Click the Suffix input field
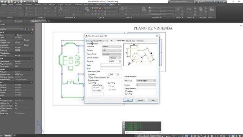 (x=111, y=68)
